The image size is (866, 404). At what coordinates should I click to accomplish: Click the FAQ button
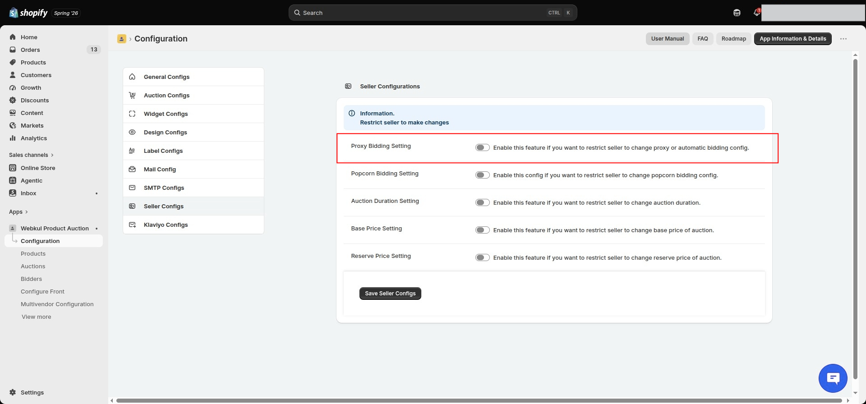pyautogui.click(x=703, y=39)
